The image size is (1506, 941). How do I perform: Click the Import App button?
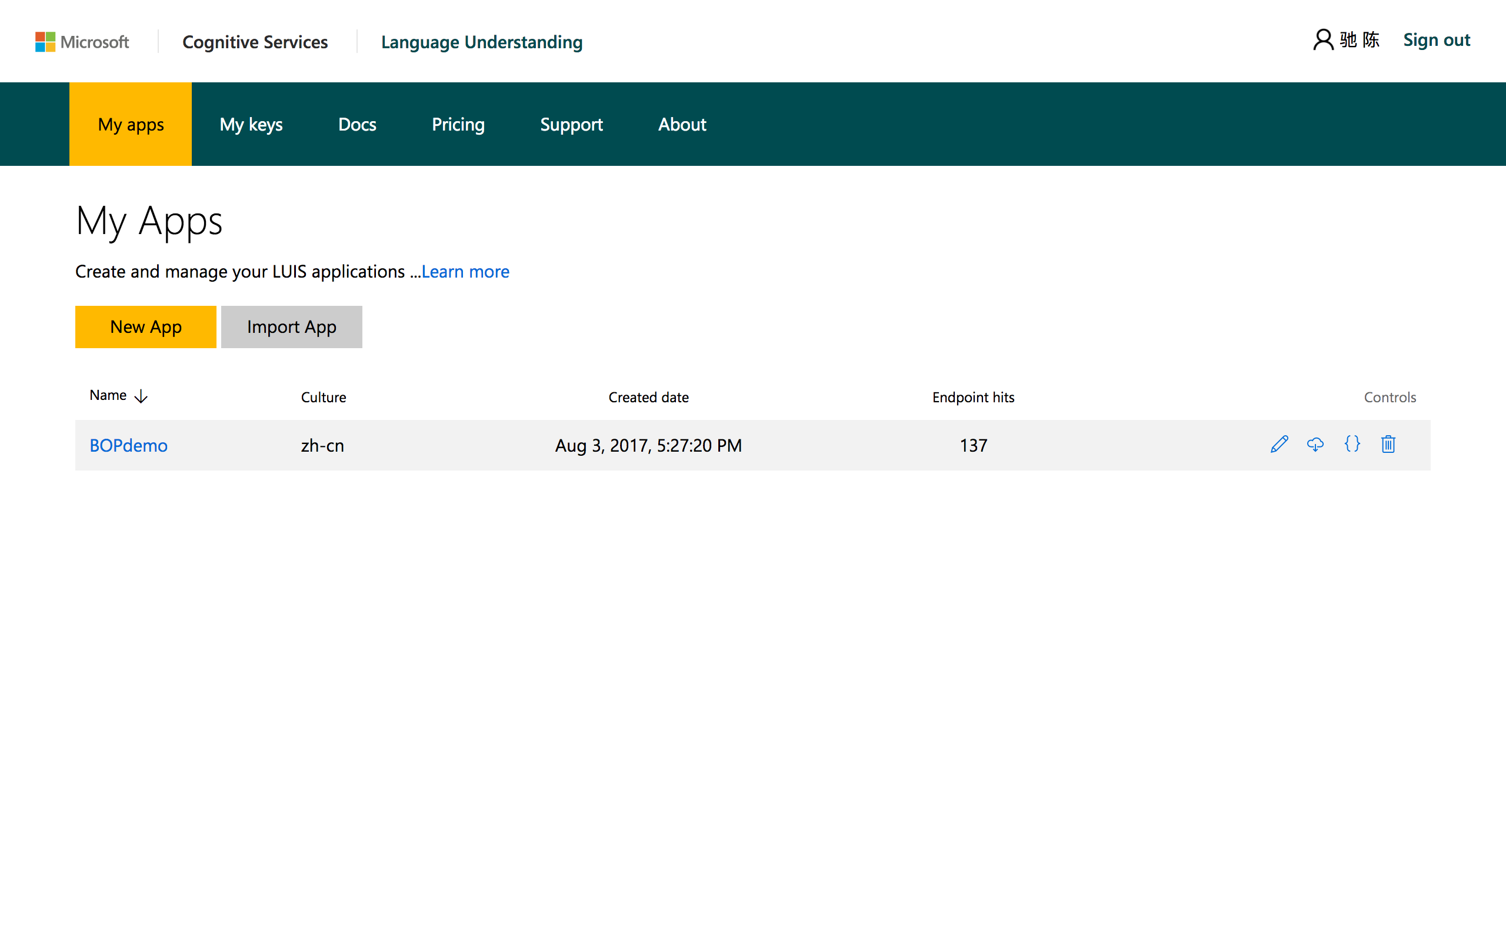tap(291, 327)
